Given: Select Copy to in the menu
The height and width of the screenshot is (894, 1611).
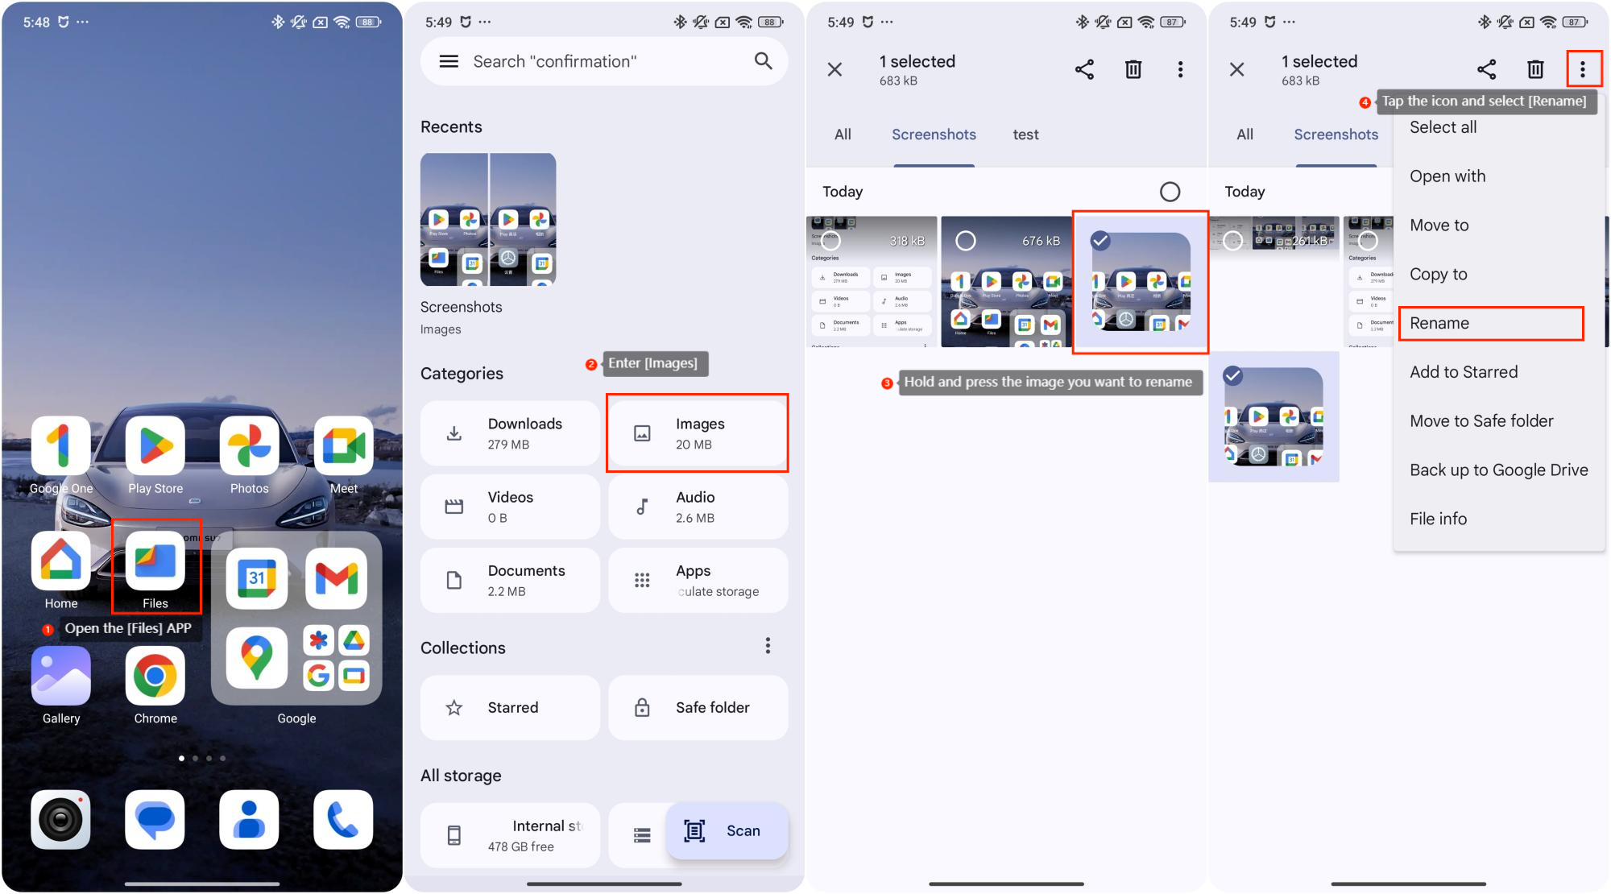Looking at the screenshot, I should [x=1439, y=274].
